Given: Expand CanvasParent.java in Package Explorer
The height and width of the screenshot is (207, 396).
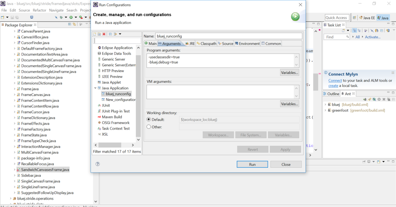Looking at the screenshot, I should click(x=14, y=31).
